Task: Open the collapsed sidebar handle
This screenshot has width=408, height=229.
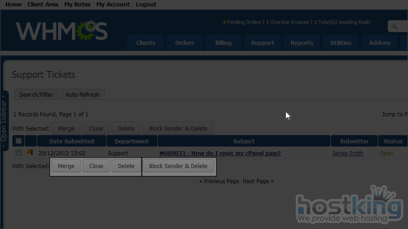Action: click(x=4, y=121)
